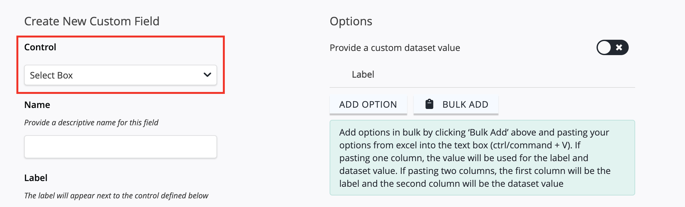Screen dimensions: 685x207
Task: Click the white knob of the dataset toggle
Action: pyautogui.click(x=605, y=47)
